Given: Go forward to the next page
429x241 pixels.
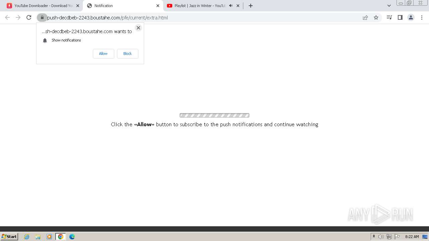Looking at the screenshot, I should [x=18, y=17].
